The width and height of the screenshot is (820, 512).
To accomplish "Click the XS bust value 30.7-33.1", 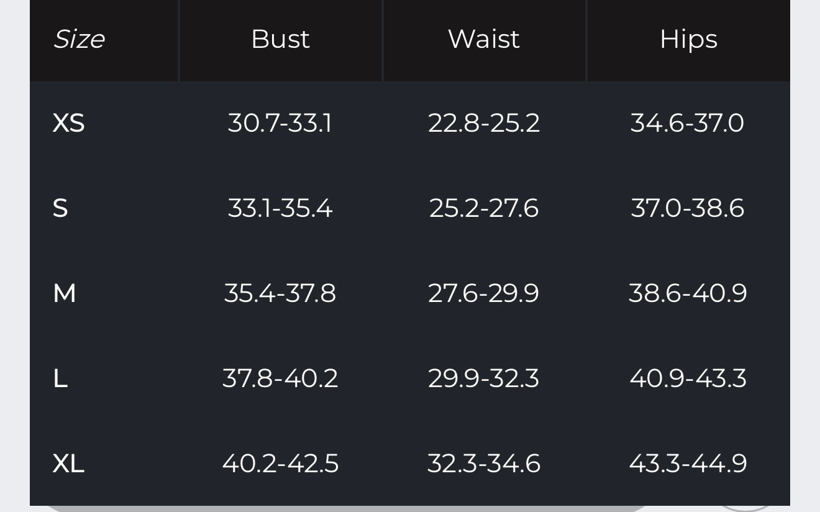I will click(280, 123).
